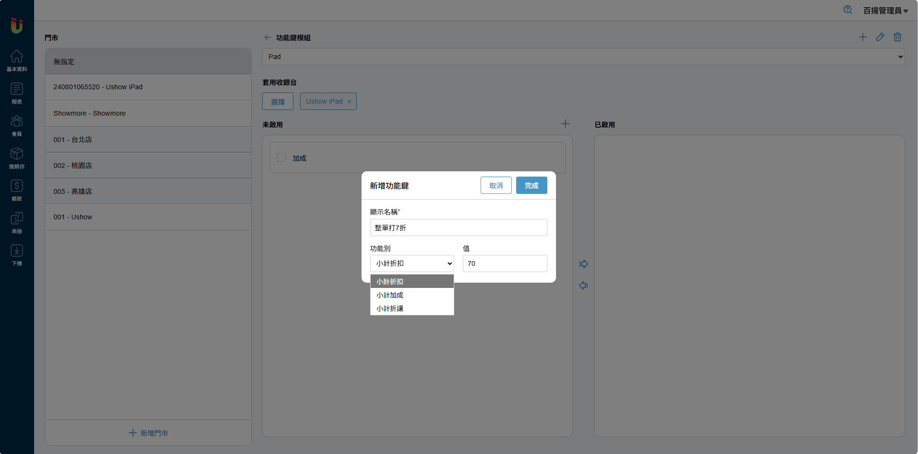Open the 帳款 accounts sidebar icon
This screenshot has height=454, width=918.
click(17, 190)
